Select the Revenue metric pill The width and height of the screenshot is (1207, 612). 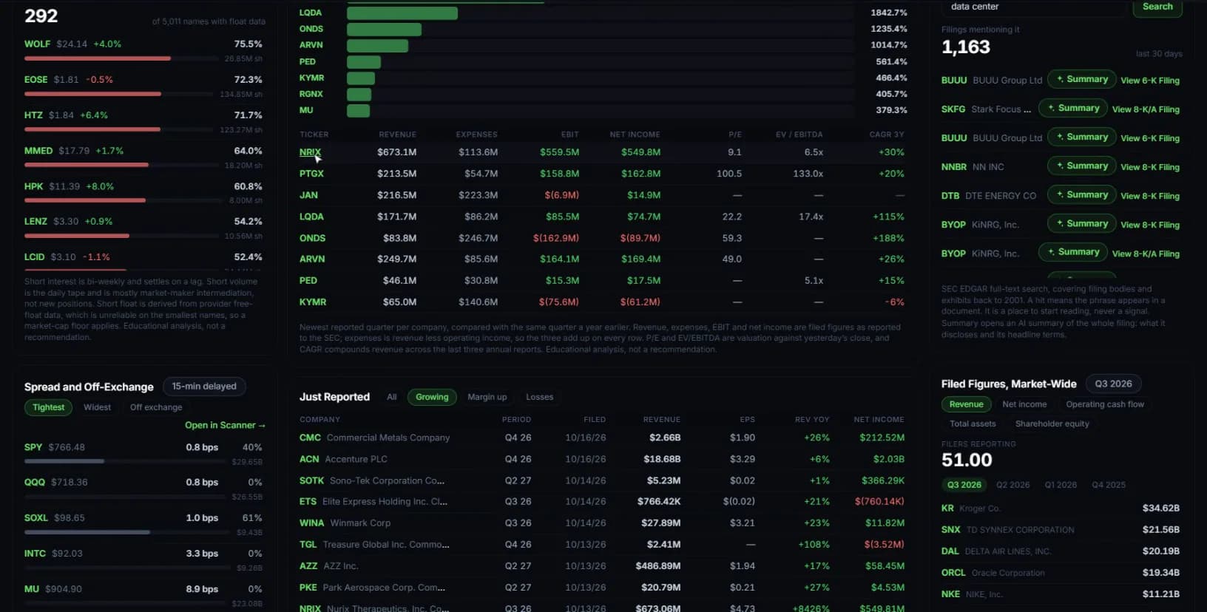pos(967,404)
